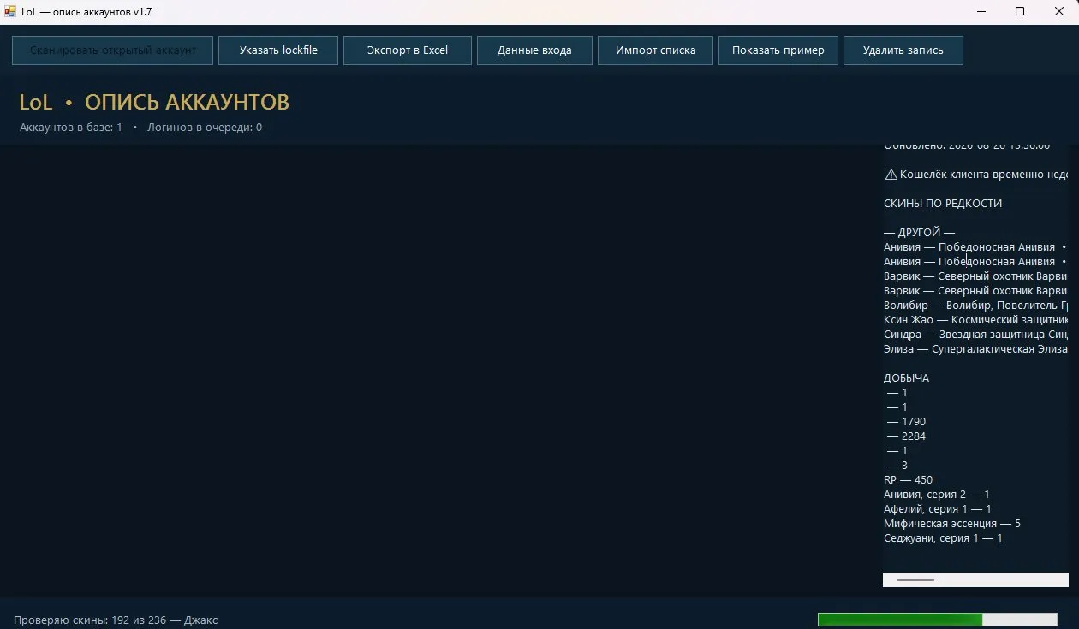Select the Ксин Жао skin line
Image resolution: width=1079 pixels, height=629 pixels.
[976, 320]
